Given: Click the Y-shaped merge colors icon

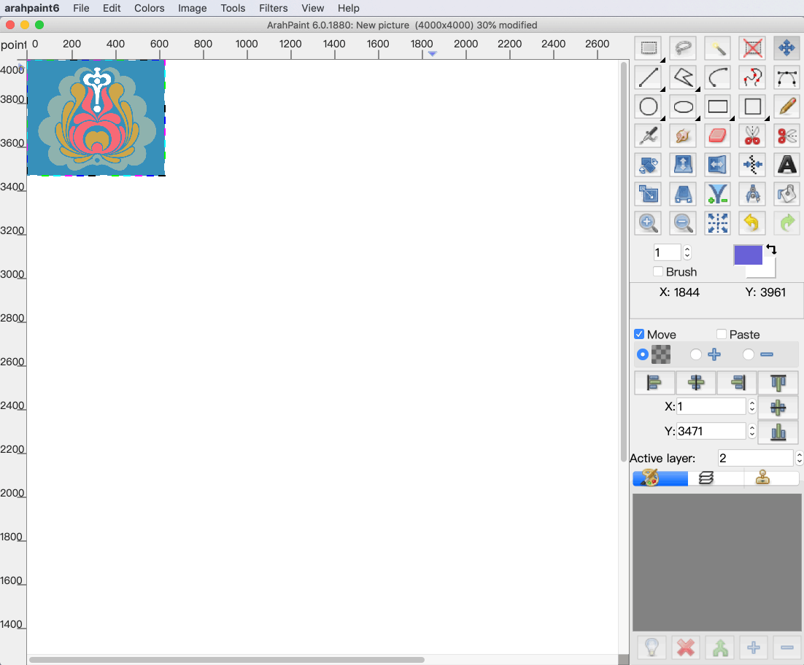Looking at the screenshot, I should click(x=717, y=194).
